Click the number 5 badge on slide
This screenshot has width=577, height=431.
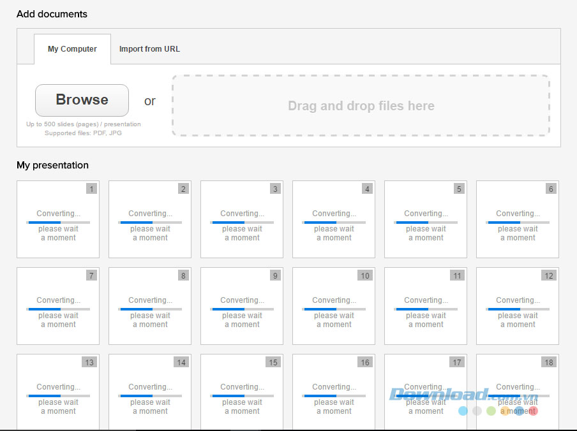point(459,189)
